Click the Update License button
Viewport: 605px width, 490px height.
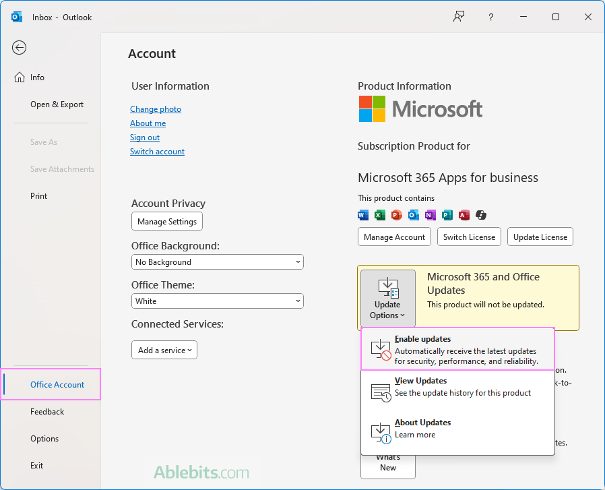click(540, 237)
